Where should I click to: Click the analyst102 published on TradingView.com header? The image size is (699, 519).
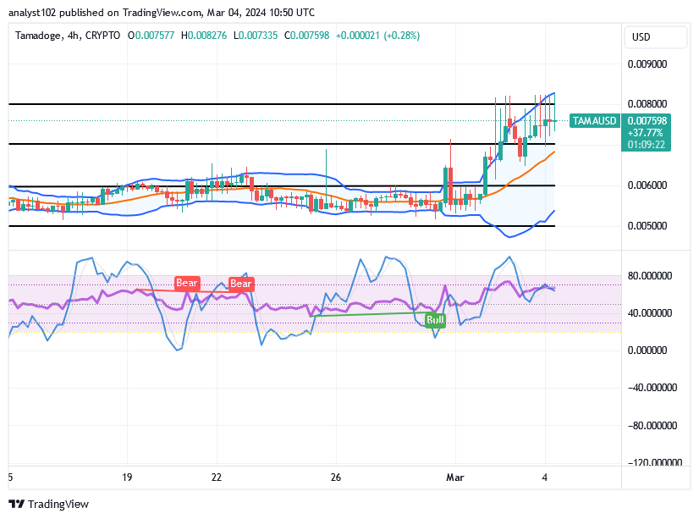pyautogui.click(x=162, y=13)
